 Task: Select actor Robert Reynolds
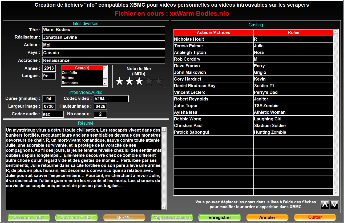[213, 99]
